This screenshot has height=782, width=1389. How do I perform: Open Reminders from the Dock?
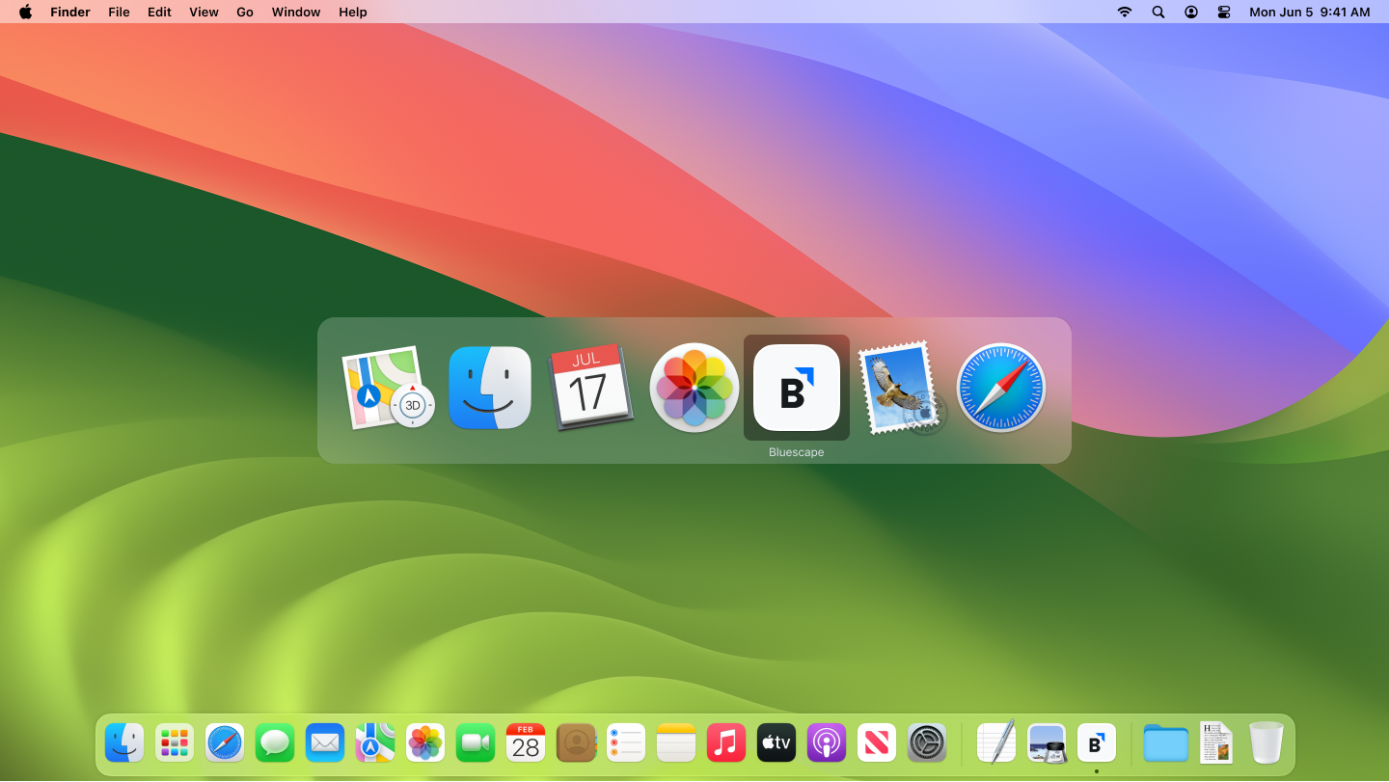click(x=625, y=742)
